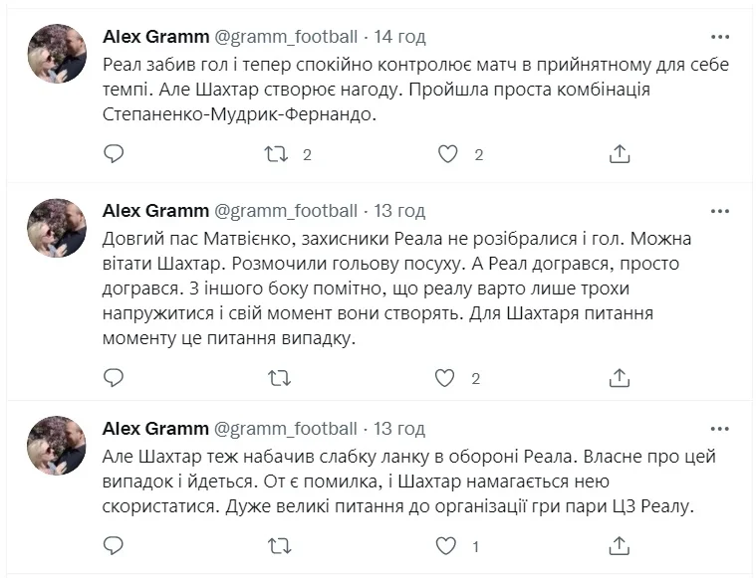Screen dimensions: 756x578
Task: Click the avatar thumbnail of the first tweet
Action: pos(56,52)
